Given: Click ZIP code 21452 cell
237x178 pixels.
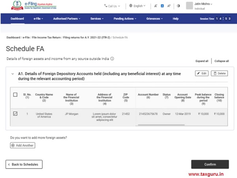Looking at the screenshot, I should (x=126, y=114).
